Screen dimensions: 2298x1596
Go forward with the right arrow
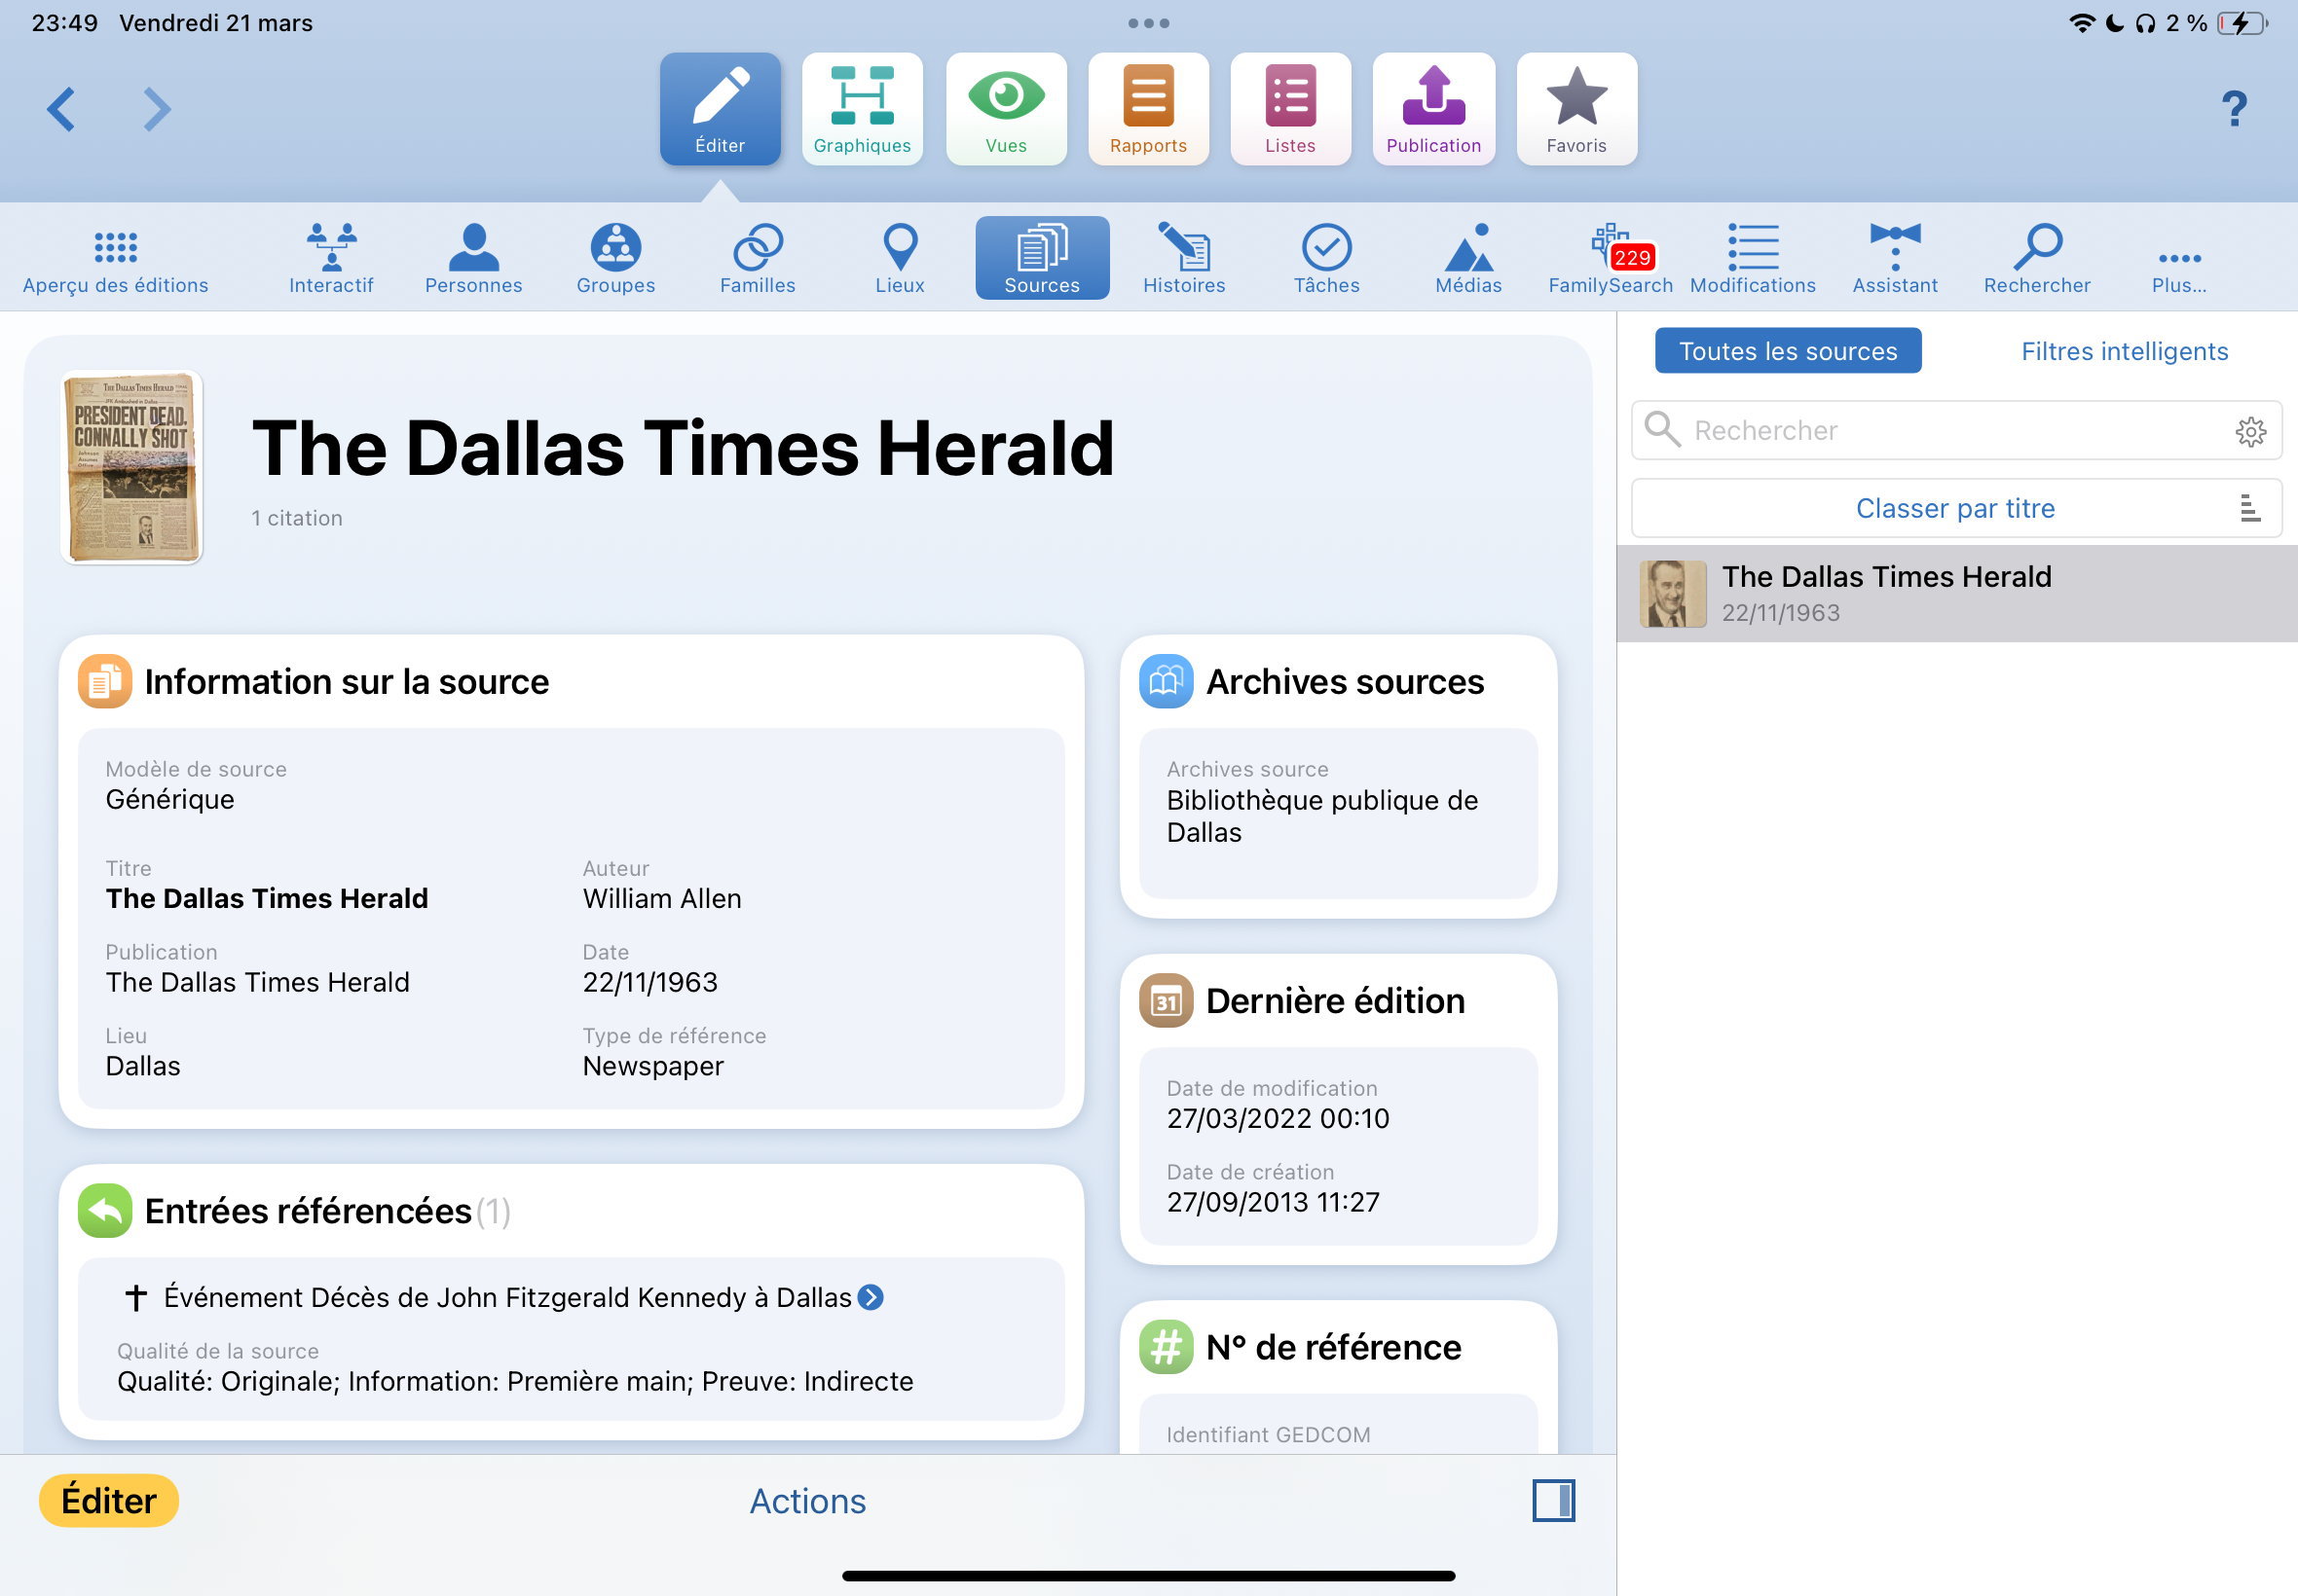157,109
